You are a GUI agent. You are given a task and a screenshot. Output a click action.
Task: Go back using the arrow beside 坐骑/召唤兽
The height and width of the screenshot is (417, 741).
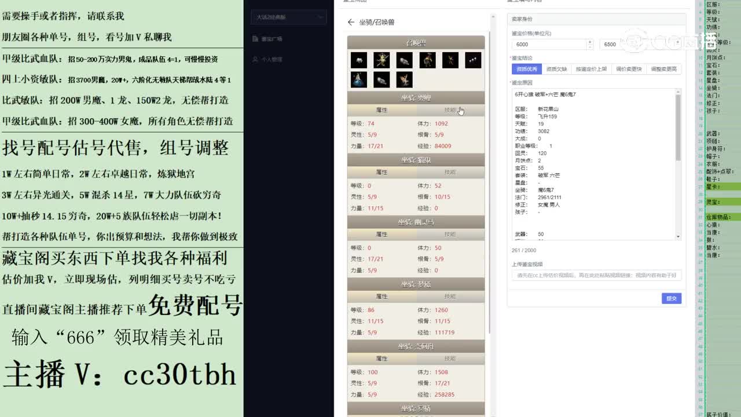tap(351, 22)
